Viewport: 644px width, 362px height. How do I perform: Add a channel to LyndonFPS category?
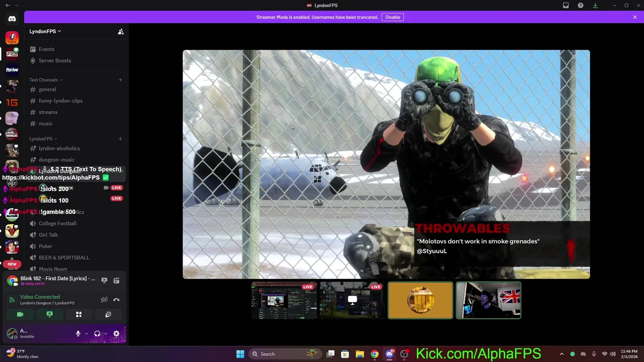click(120, 139)
